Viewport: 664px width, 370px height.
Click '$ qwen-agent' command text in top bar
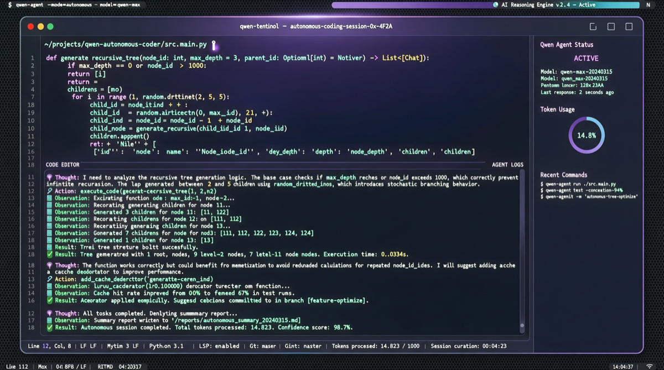27,4
